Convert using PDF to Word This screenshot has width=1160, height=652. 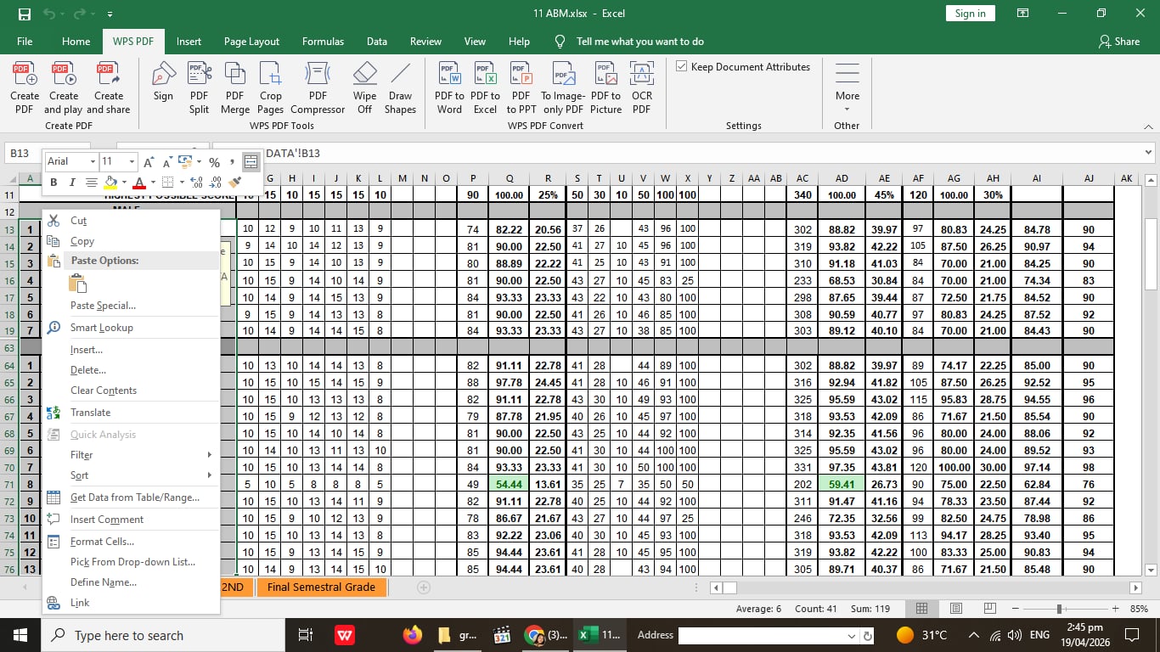(x=449, y=88)
